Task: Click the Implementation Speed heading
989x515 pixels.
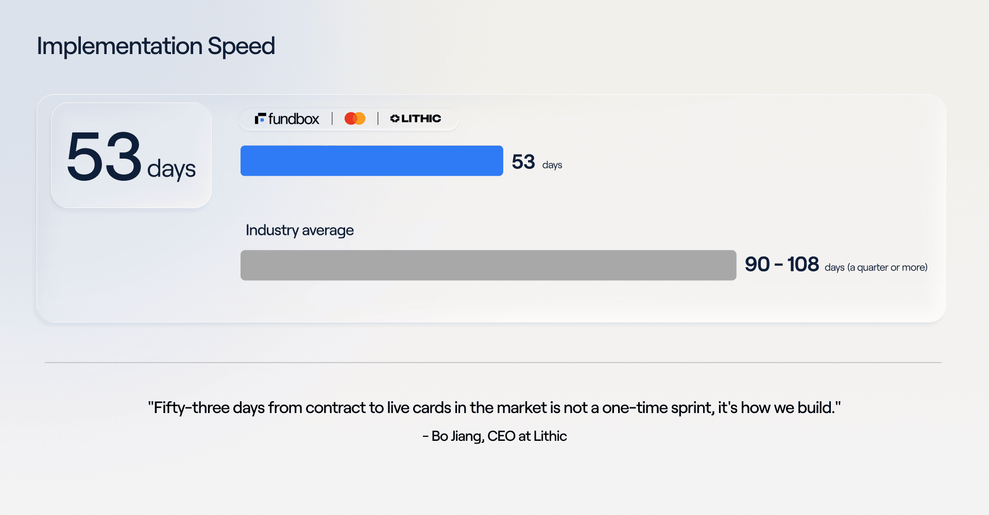Action: tap(156, 46)
